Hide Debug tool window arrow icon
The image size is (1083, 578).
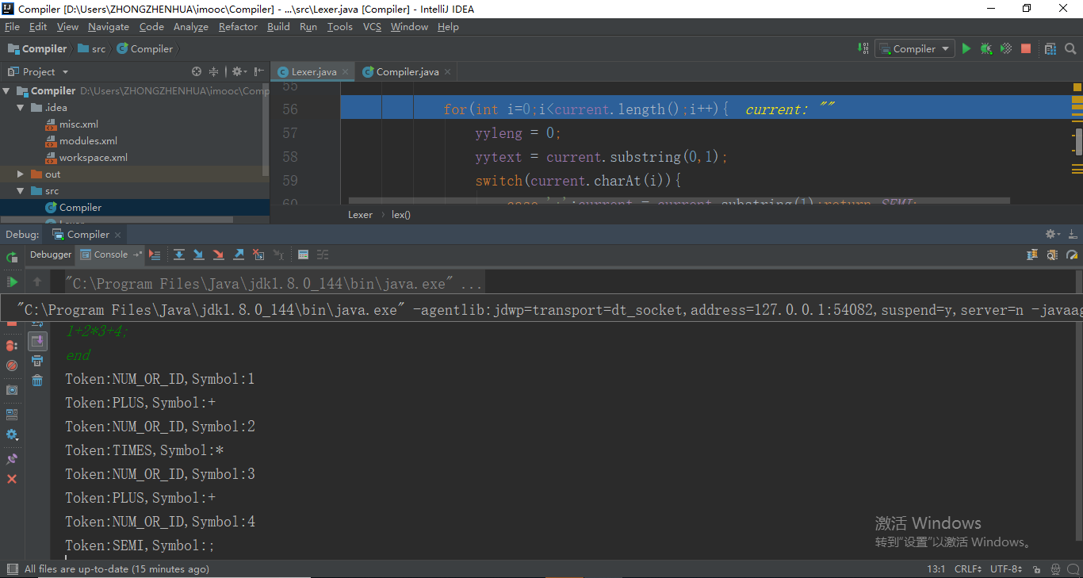coord(1073,234)
